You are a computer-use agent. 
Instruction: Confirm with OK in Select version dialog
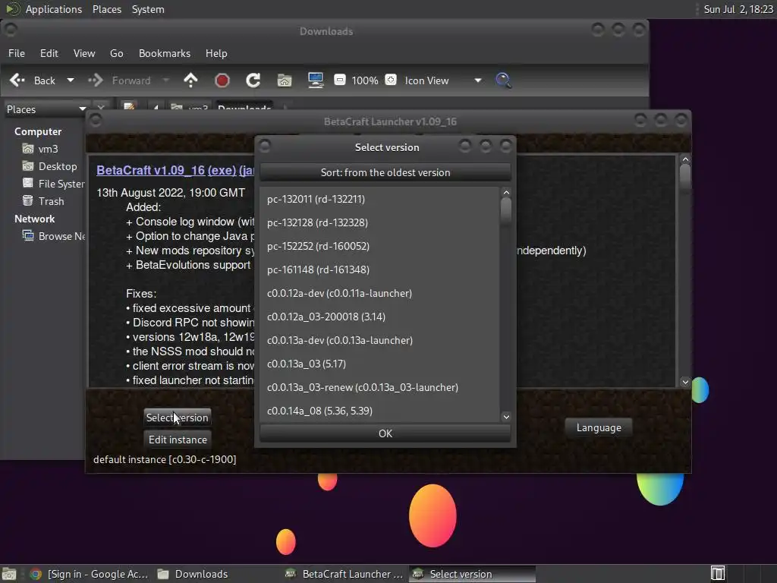385,433
